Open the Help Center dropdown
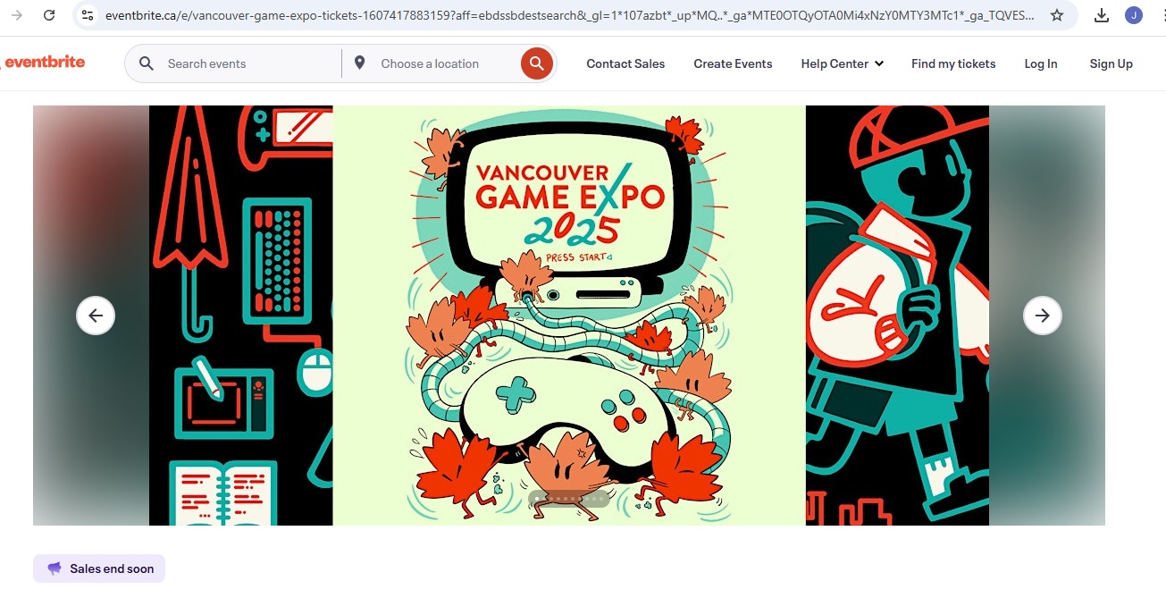 pyautogui.click(x=841, y=63)
